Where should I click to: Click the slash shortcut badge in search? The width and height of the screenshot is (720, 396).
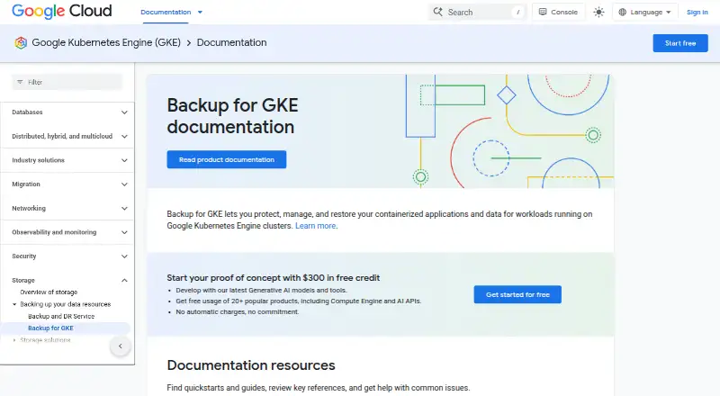point(518,13)
